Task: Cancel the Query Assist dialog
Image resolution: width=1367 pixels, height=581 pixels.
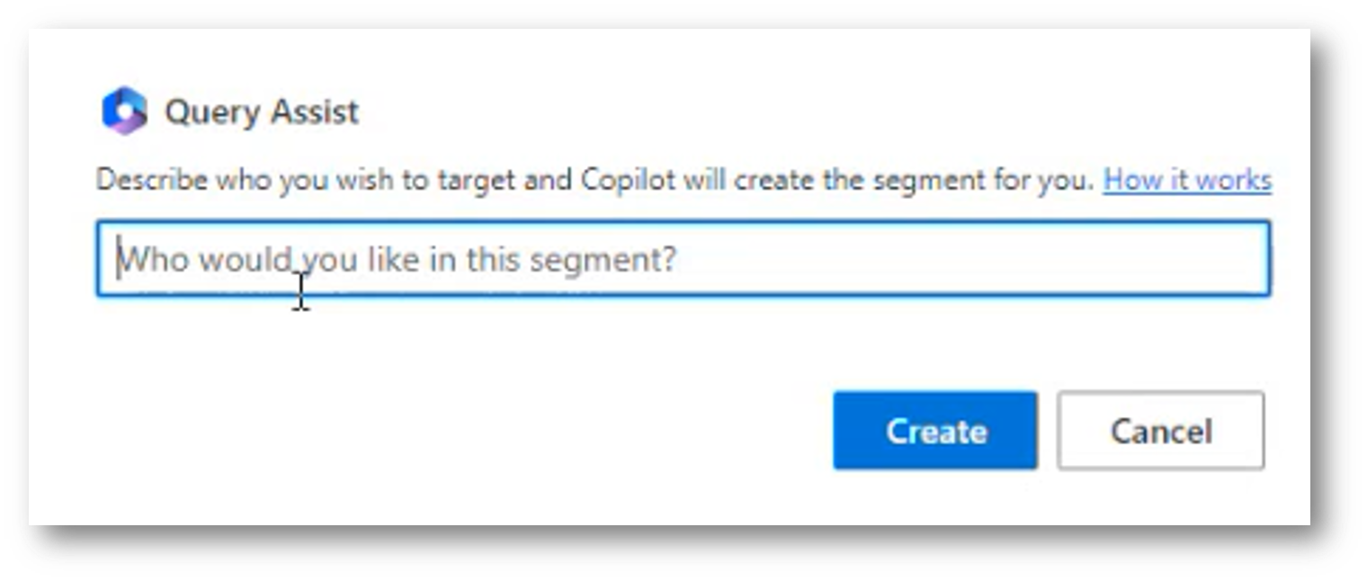Action: tap(1160, 431)
